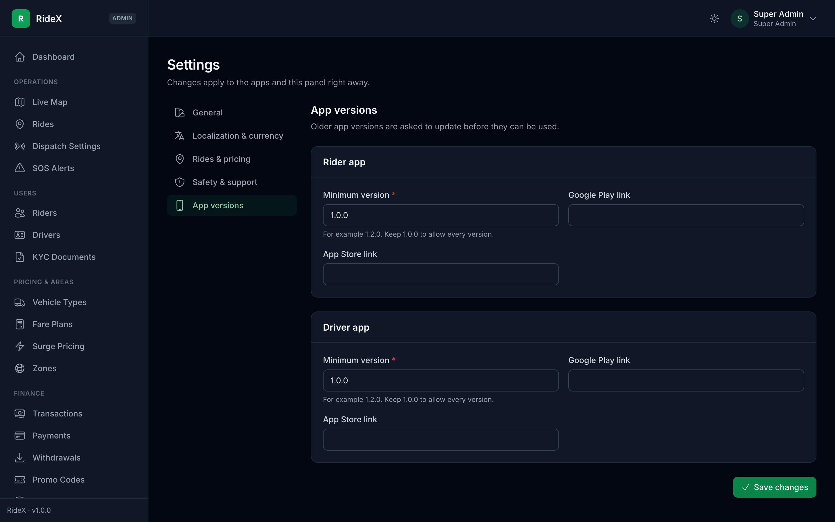Go to Withdrawals page label

[x=57, y=458]
